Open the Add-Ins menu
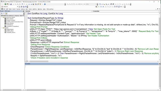Viewport: 161px width, 91px height. [x=35, y=9]
